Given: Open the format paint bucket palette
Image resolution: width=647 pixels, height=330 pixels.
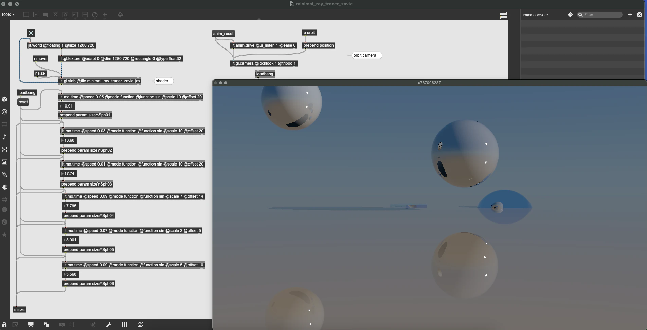Looking at the screenshot, I should (120, 15).
